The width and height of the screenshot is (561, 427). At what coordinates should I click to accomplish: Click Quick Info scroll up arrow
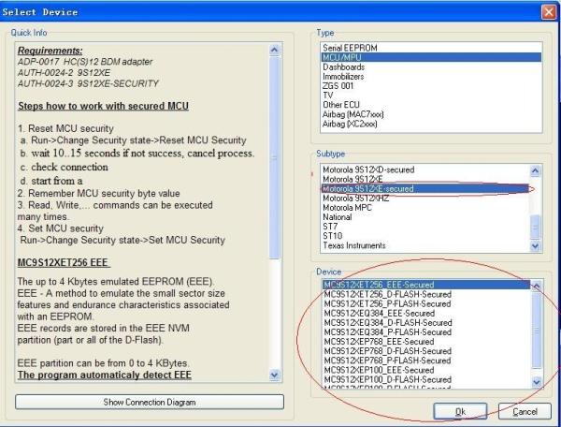(x=274, y=50)
